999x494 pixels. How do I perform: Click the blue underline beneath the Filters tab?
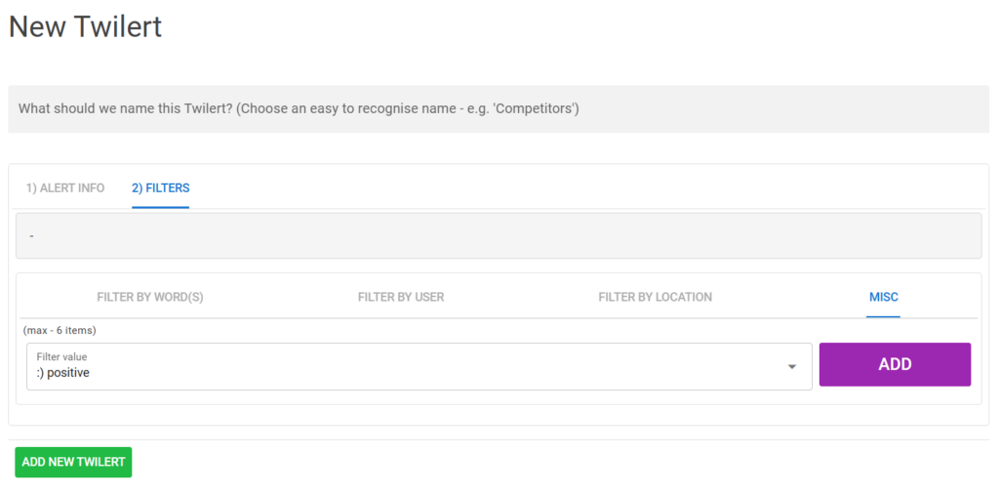click(x=160, y=207)
